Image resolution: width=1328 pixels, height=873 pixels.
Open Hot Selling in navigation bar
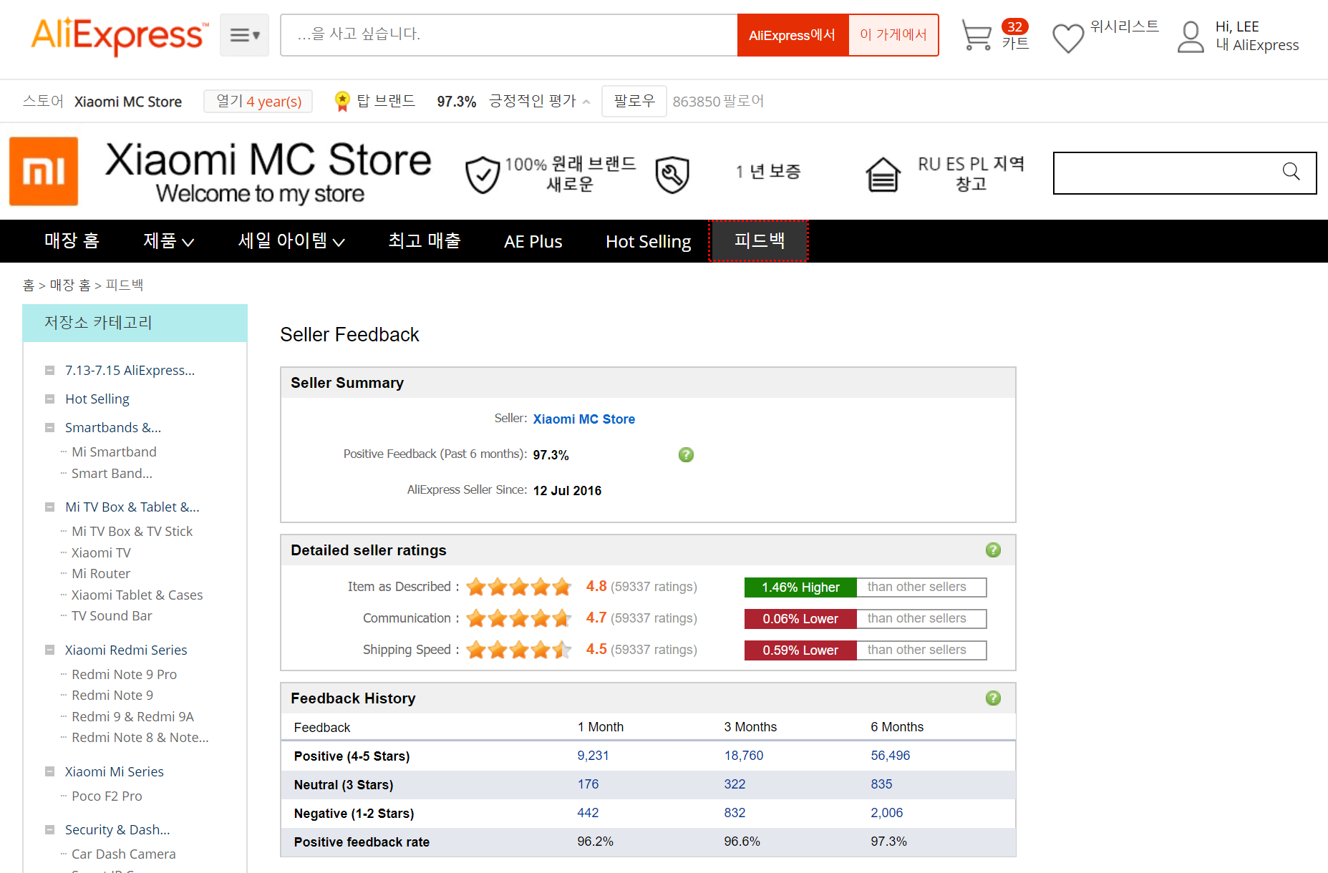coord(649,241)
